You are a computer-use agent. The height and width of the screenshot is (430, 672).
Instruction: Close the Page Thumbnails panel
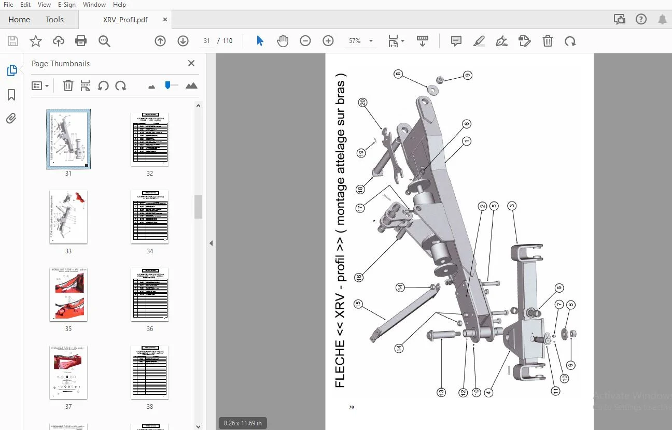[191, 63]
